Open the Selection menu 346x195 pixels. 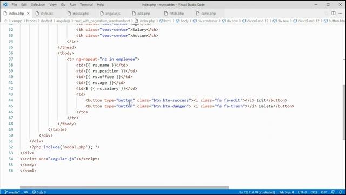tap(38, 5)
